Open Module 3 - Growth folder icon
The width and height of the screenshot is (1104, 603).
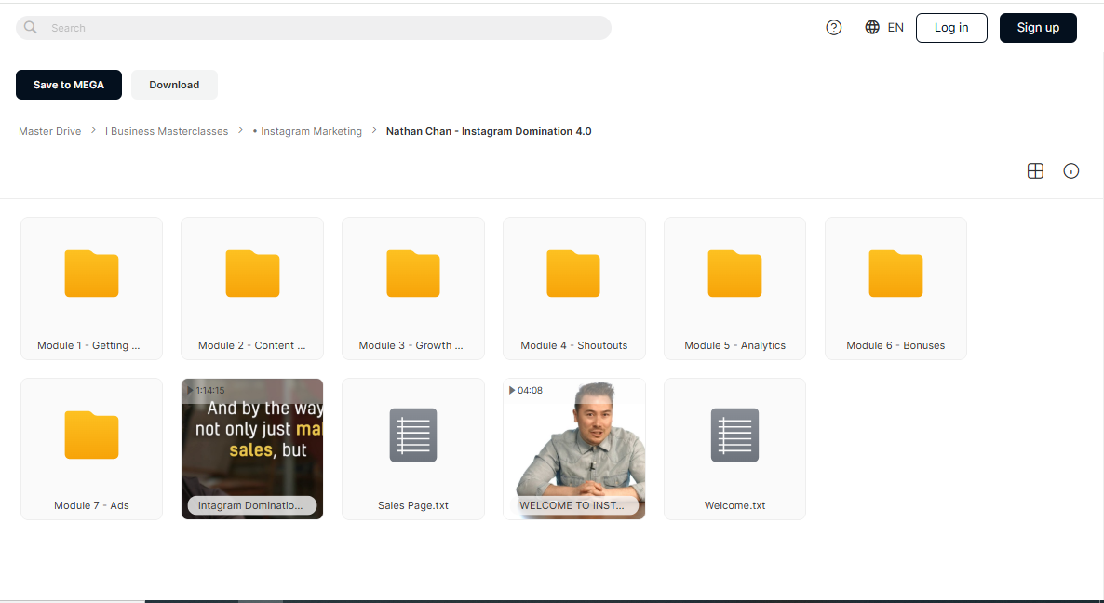point(413,274)
